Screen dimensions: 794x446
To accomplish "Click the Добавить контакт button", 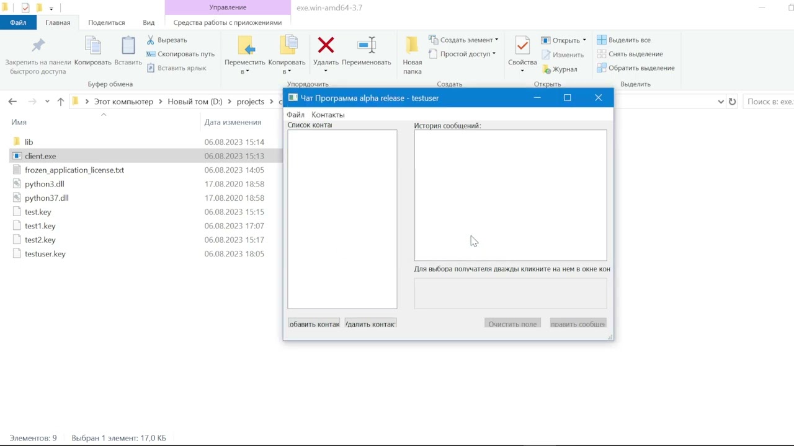I will [314, 324].
